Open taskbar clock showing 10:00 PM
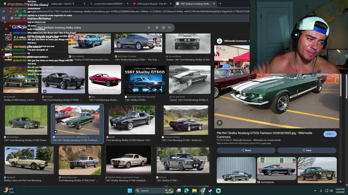This screenshot has width=348, height=195. 340,191
